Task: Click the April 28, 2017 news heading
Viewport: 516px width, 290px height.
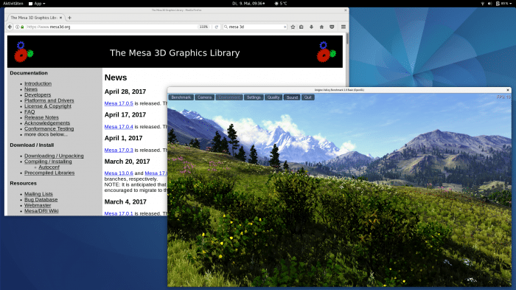Action: (x=125, y=92)
